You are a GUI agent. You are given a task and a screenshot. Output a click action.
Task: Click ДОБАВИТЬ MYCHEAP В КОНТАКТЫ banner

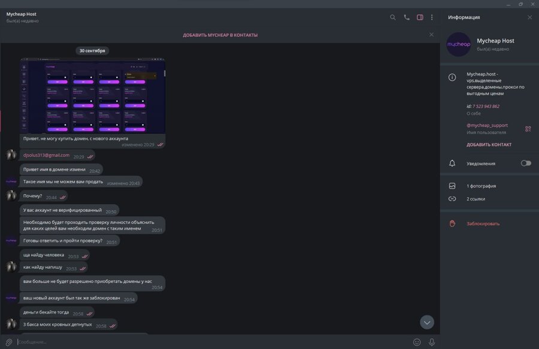point(220,35)
